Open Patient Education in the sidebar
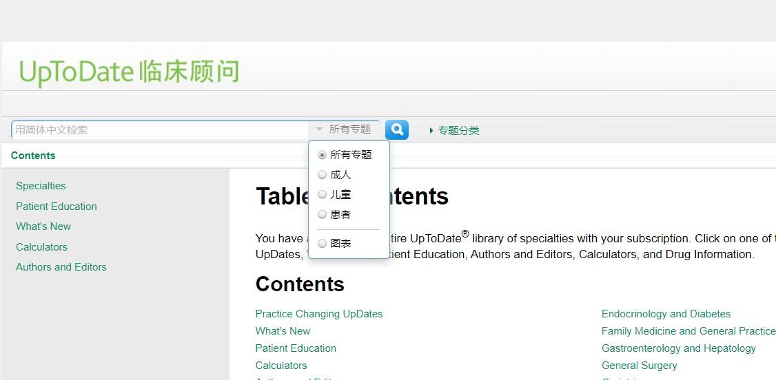The height and width of the screenshot is (380, 776). point(57,207)
